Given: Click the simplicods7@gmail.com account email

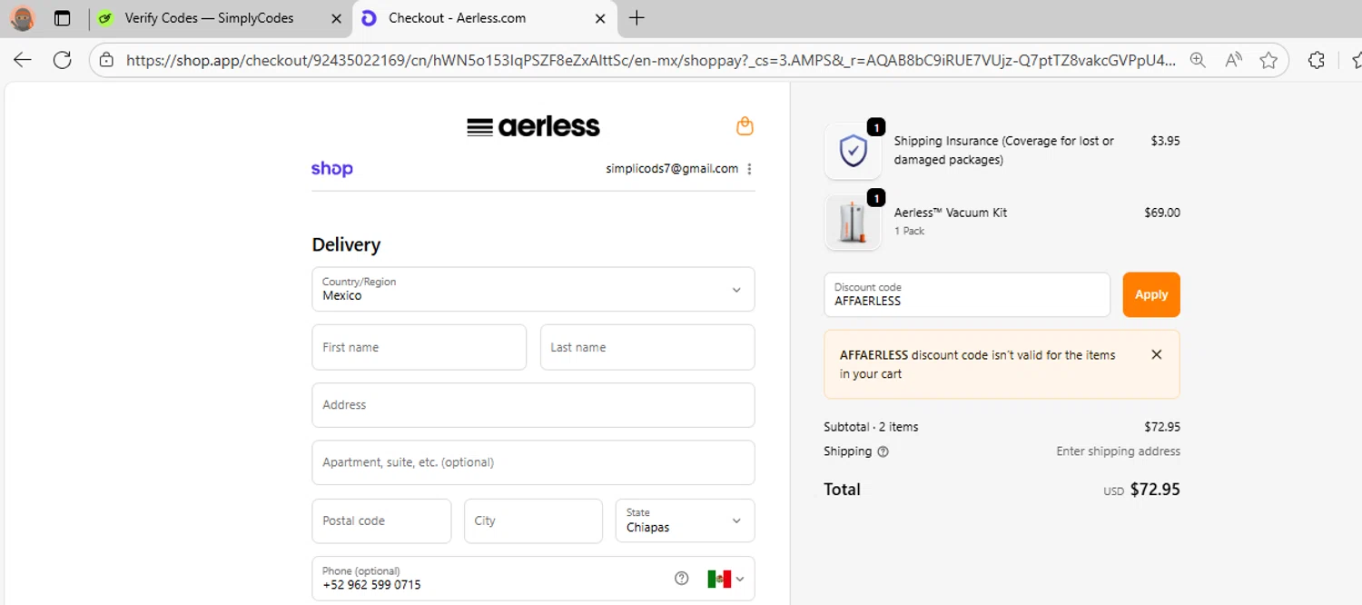Looking at the screenshot, I should [672, 169].
